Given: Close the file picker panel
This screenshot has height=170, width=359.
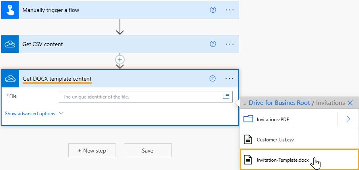Looking at the screenshot, I should pos(350,103).
